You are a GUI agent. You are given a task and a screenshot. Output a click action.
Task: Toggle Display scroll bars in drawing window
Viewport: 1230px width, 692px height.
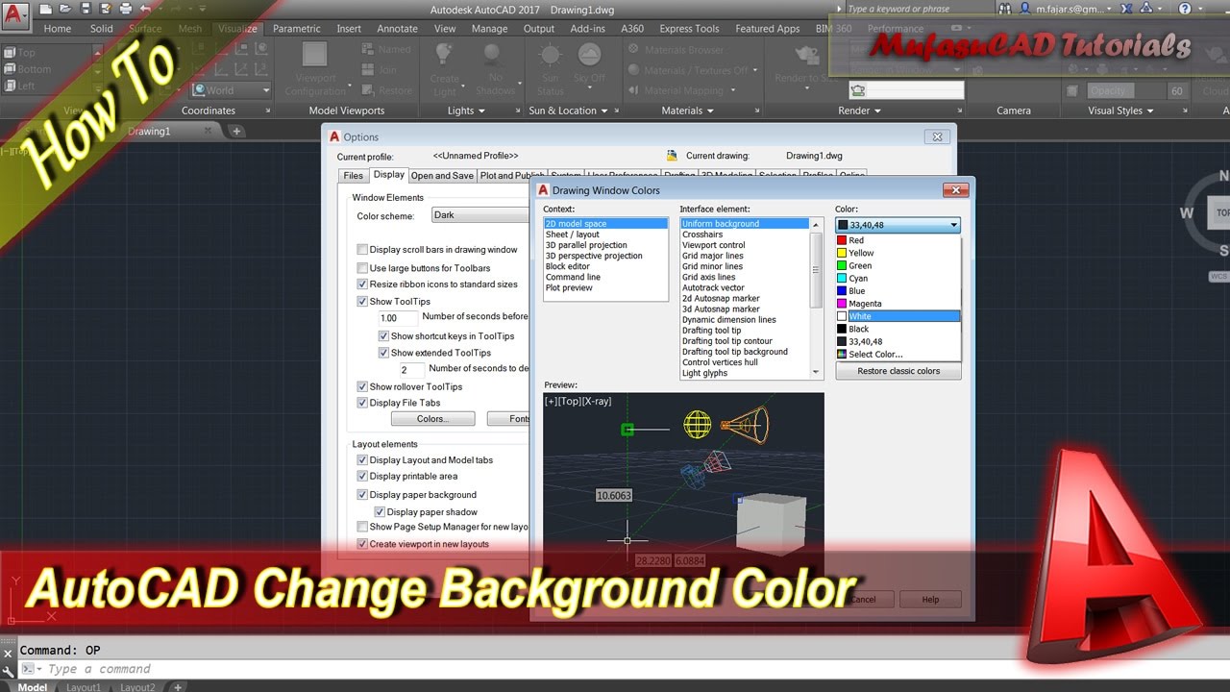[x=362, y=250]
